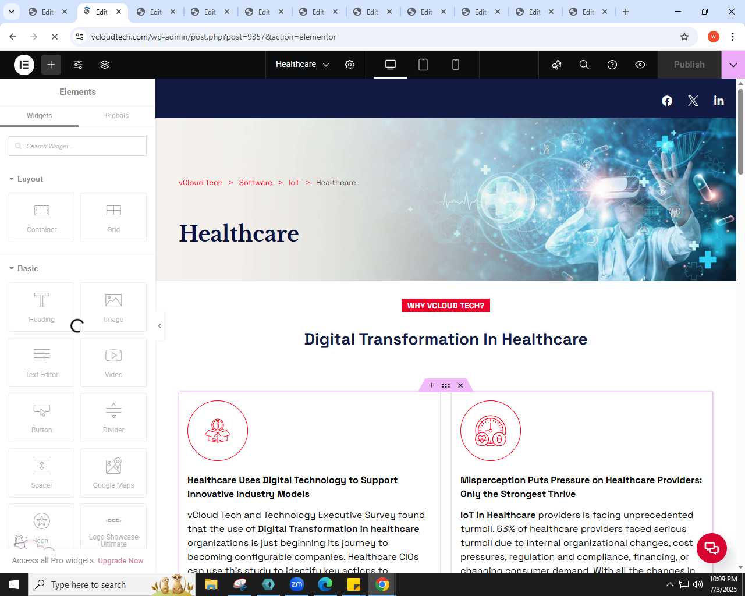Click the IoT breadcrumb link

click(294, 182)
